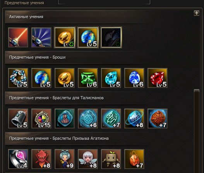Select the rainbow wheel Lv15 talisman
This screenshot has width=204, height=173.
point(41,119)
